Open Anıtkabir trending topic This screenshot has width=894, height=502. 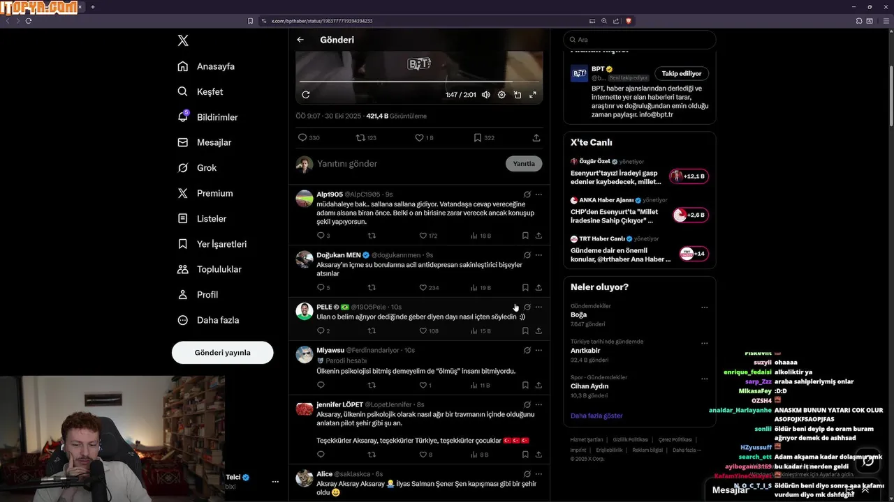click(x=585, y=351)
